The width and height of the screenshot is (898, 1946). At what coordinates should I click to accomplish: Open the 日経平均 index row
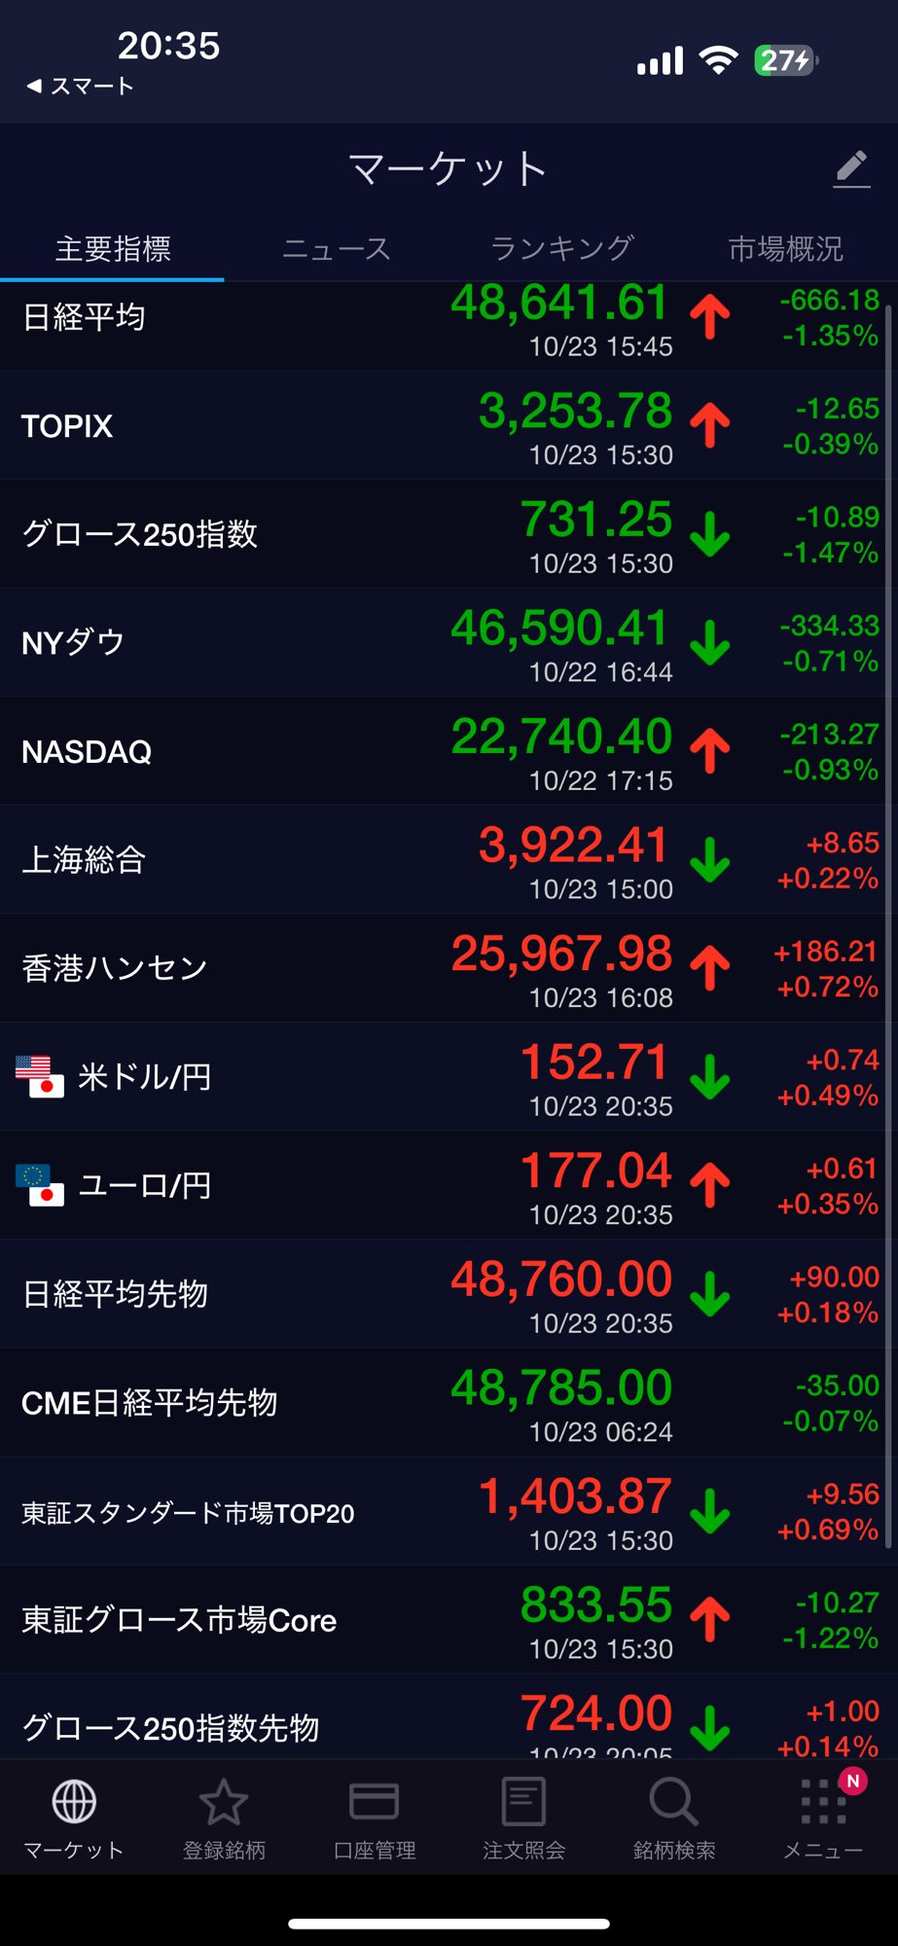pyautogui.click(x=84, y=317)
